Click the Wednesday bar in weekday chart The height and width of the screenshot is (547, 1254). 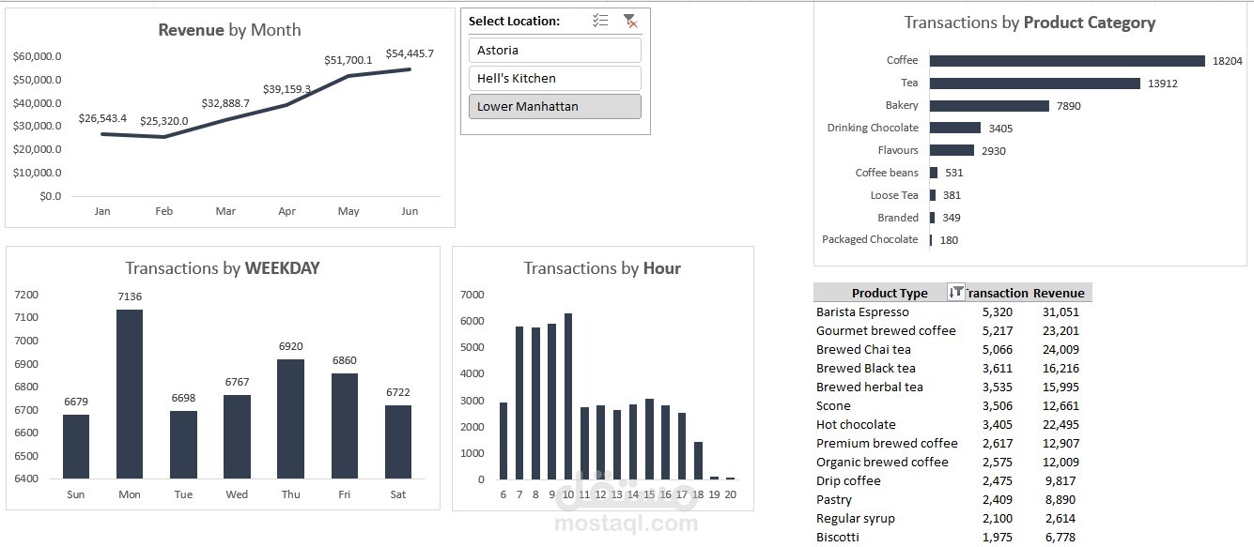237,436
